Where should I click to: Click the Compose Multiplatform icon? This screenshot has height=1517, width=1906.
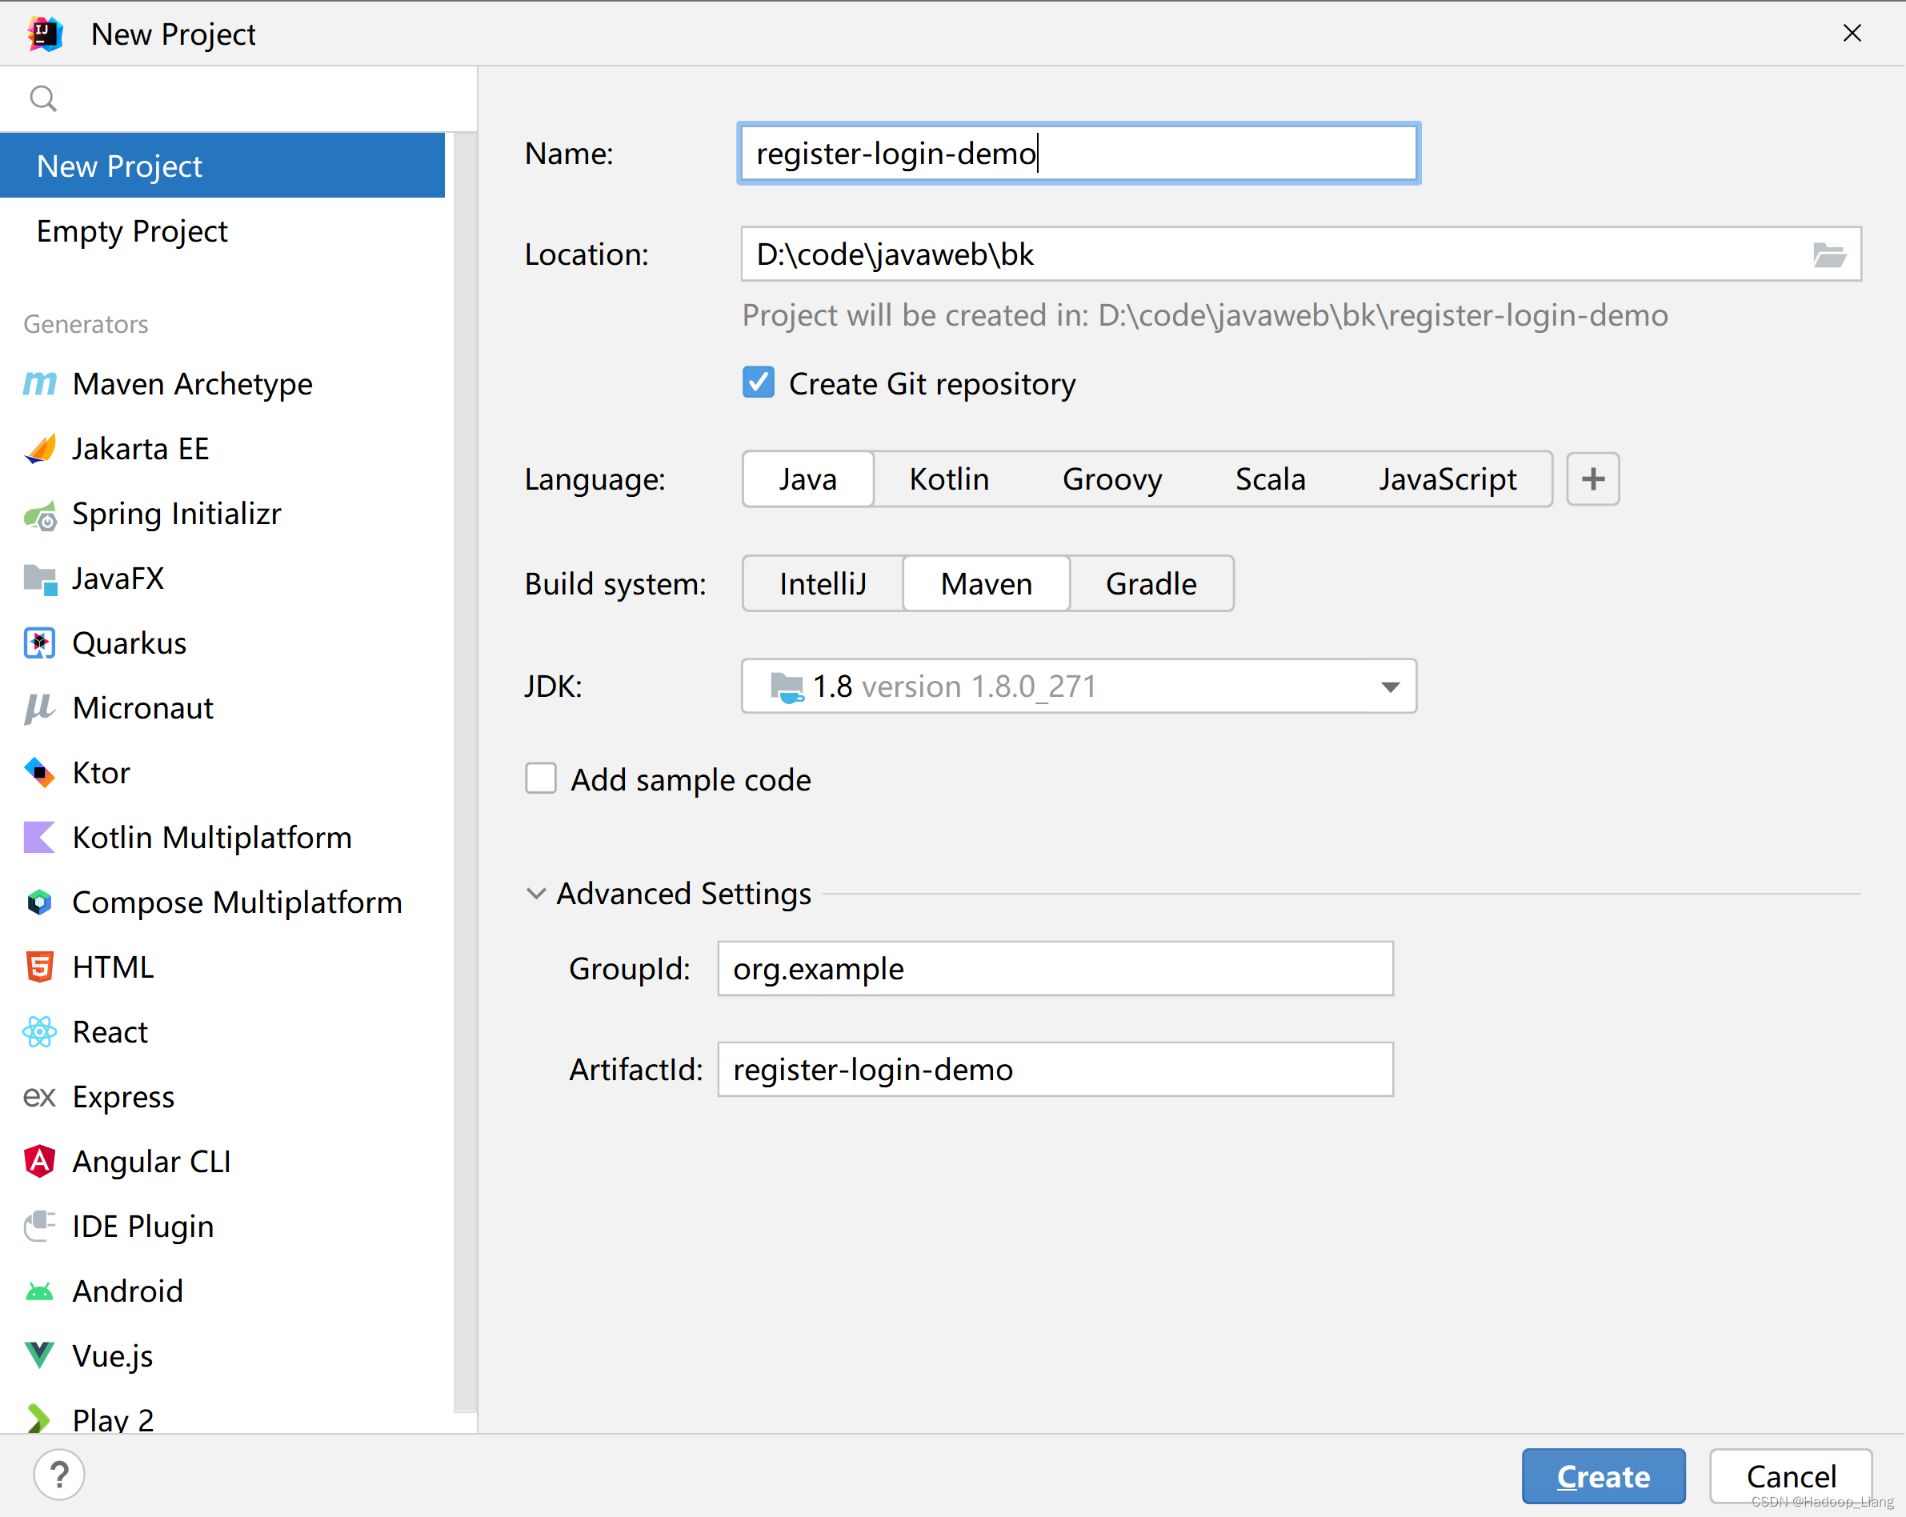coord(40,903)
